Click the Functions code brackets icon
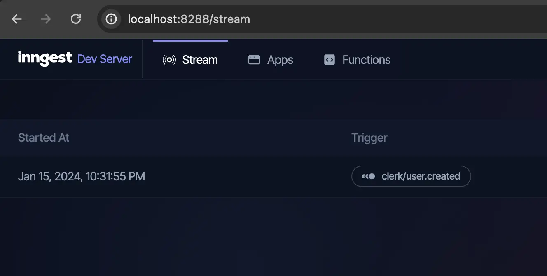Image resolution: width=547 pixels, height=276 pixels. 329,59
